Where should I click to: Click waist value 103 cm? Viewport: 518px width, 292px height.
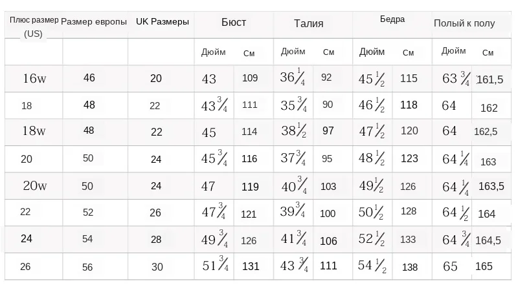pyautogui.click(x=328, y=187)
